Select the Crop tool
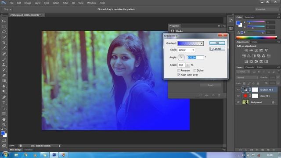 4,43
